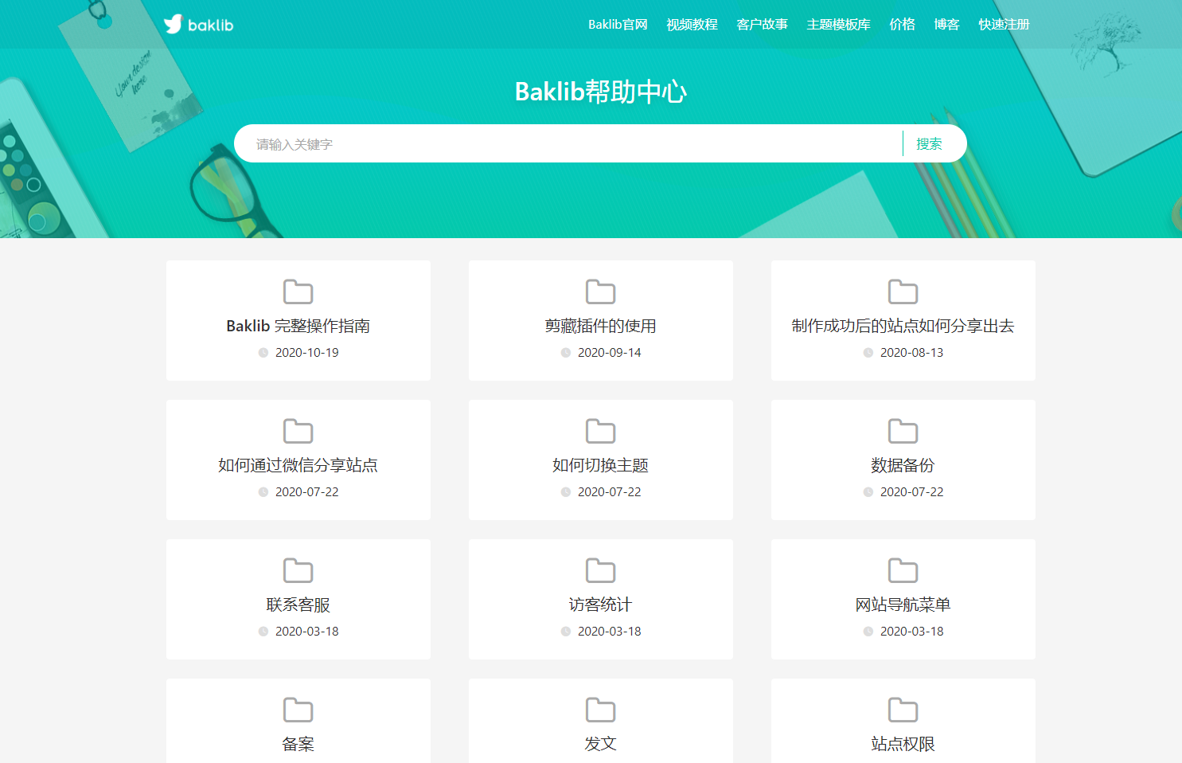Click the date 2020-08-13
The image size is (1182, 763).
click(912, 353)
